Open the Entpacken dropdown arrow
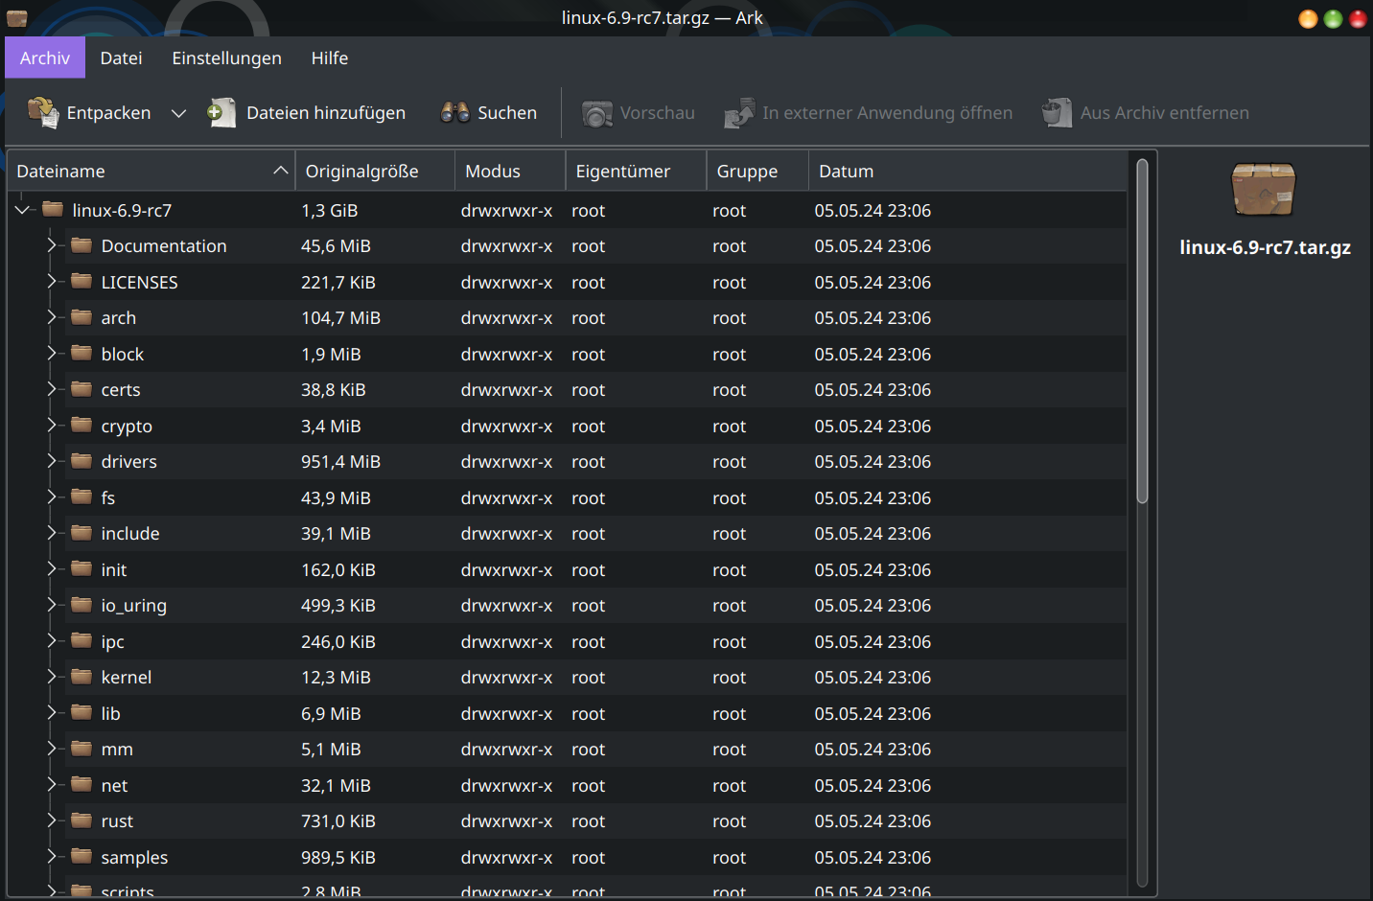Viewport: 1373px width, 901px height. (x=178, y=112)
